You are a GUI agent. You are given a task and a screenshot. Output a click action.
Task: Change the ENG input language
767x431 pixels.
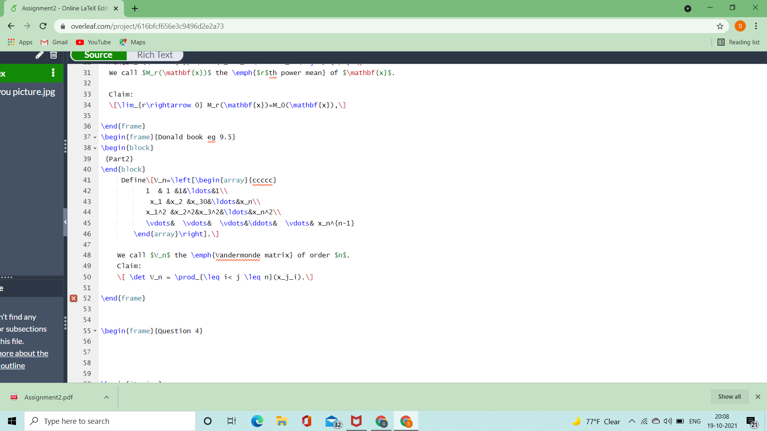pos(695,421)
